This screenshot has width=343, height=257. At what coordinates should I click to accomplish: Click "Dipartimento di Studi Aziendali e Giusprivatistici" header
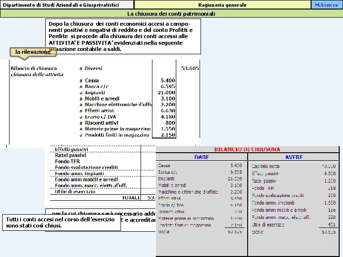point(67,5)
